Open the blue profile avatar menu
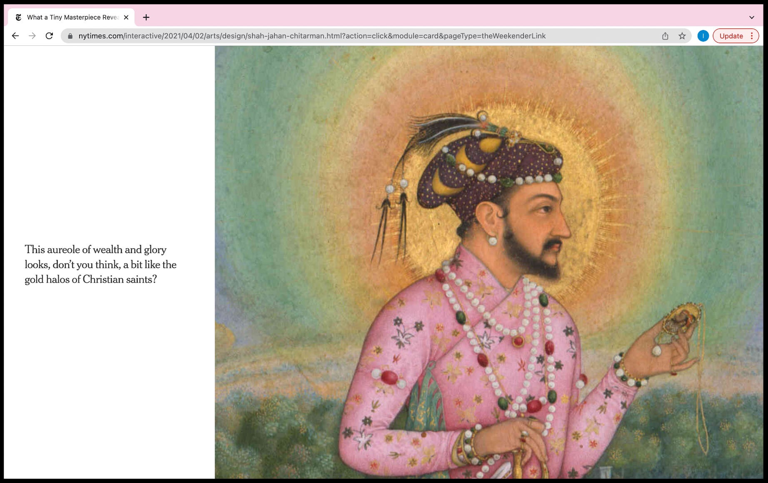 pyautogui.click(x=703, y=36)
